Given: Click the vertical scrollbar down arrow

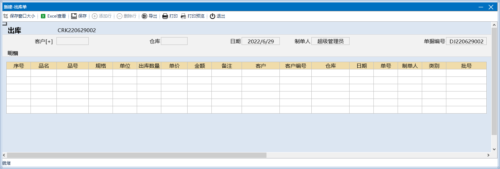Looking at the screenshot, I should [x=494, y=149].
